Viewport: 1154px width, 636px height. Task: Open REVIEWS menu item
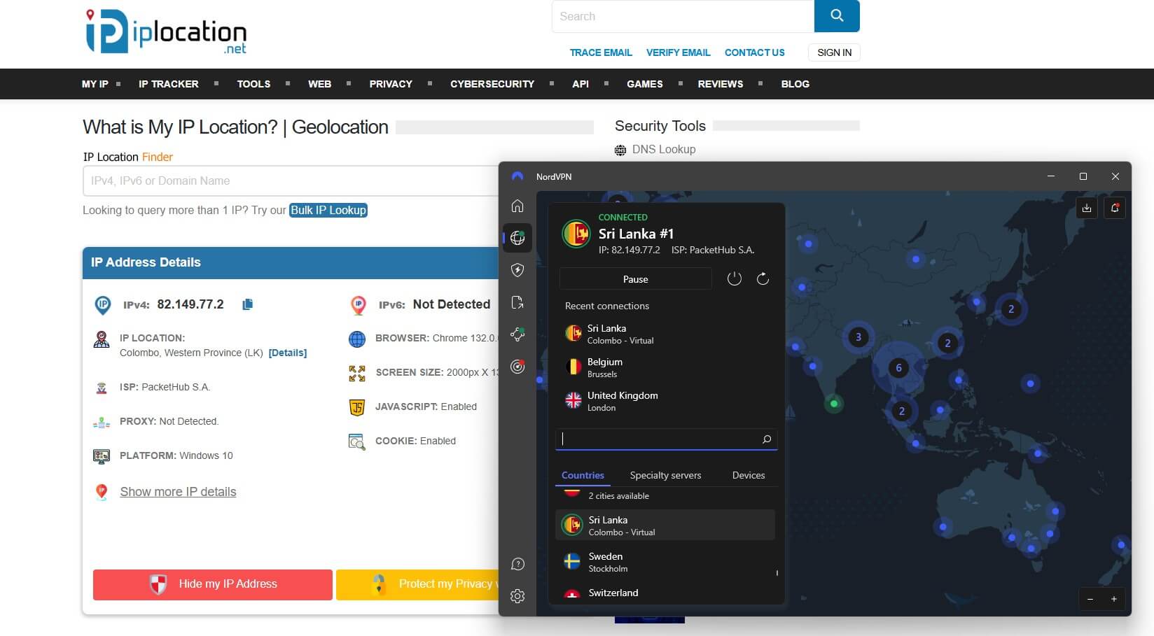point(721,84)
